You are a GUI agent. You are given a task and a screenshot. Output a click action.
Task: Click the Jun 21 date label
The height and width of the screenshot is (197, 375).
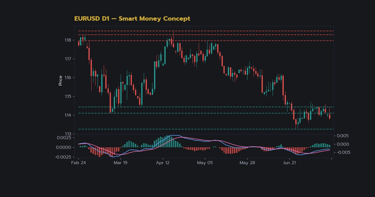tap(289, 163)
